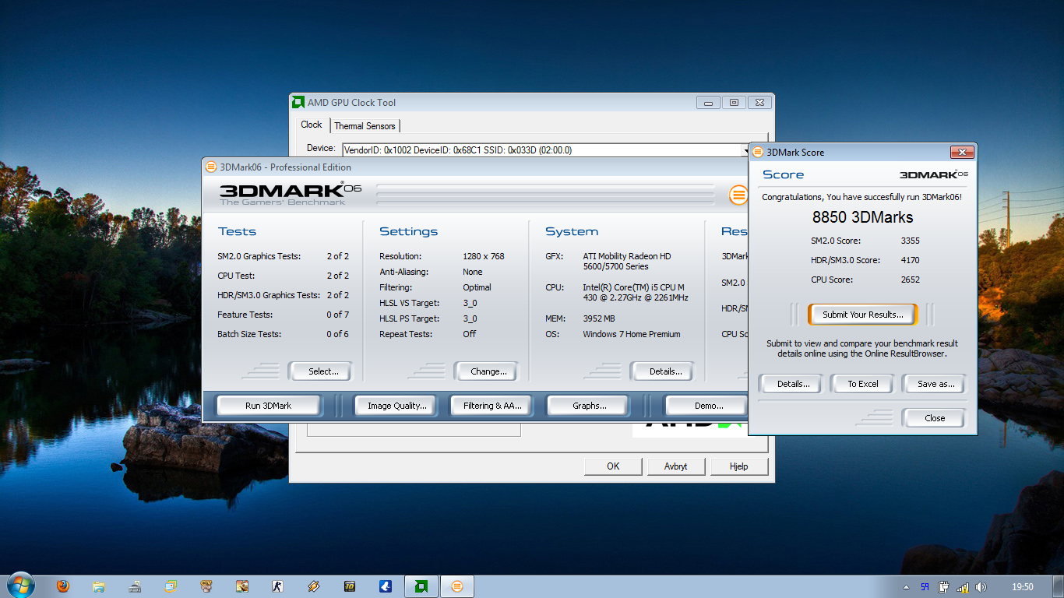Launch Firefox from the taskbar
Screen dimensions: 1064x598
63,586
